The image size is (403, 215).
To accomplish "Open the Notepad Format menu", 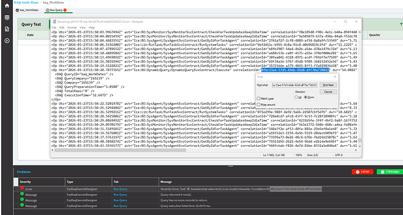I will click(72, 27).
